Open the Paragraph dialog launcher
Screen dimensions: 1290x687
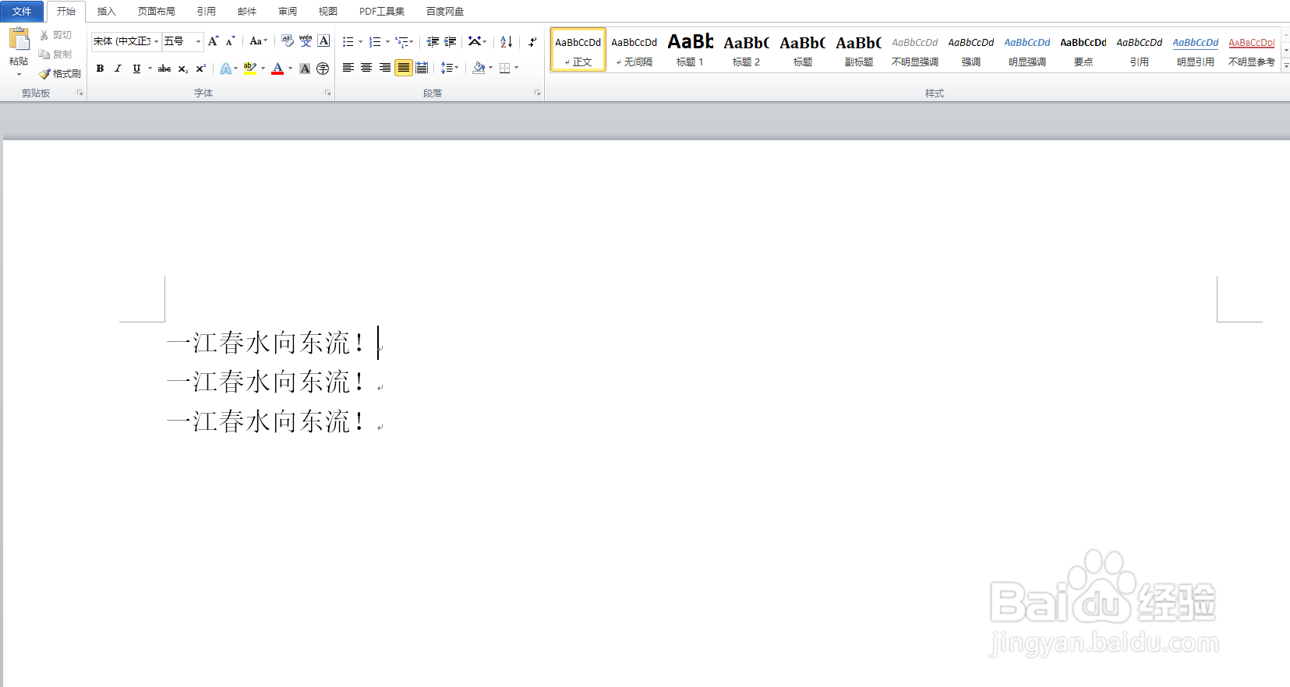tap(537, 93)
